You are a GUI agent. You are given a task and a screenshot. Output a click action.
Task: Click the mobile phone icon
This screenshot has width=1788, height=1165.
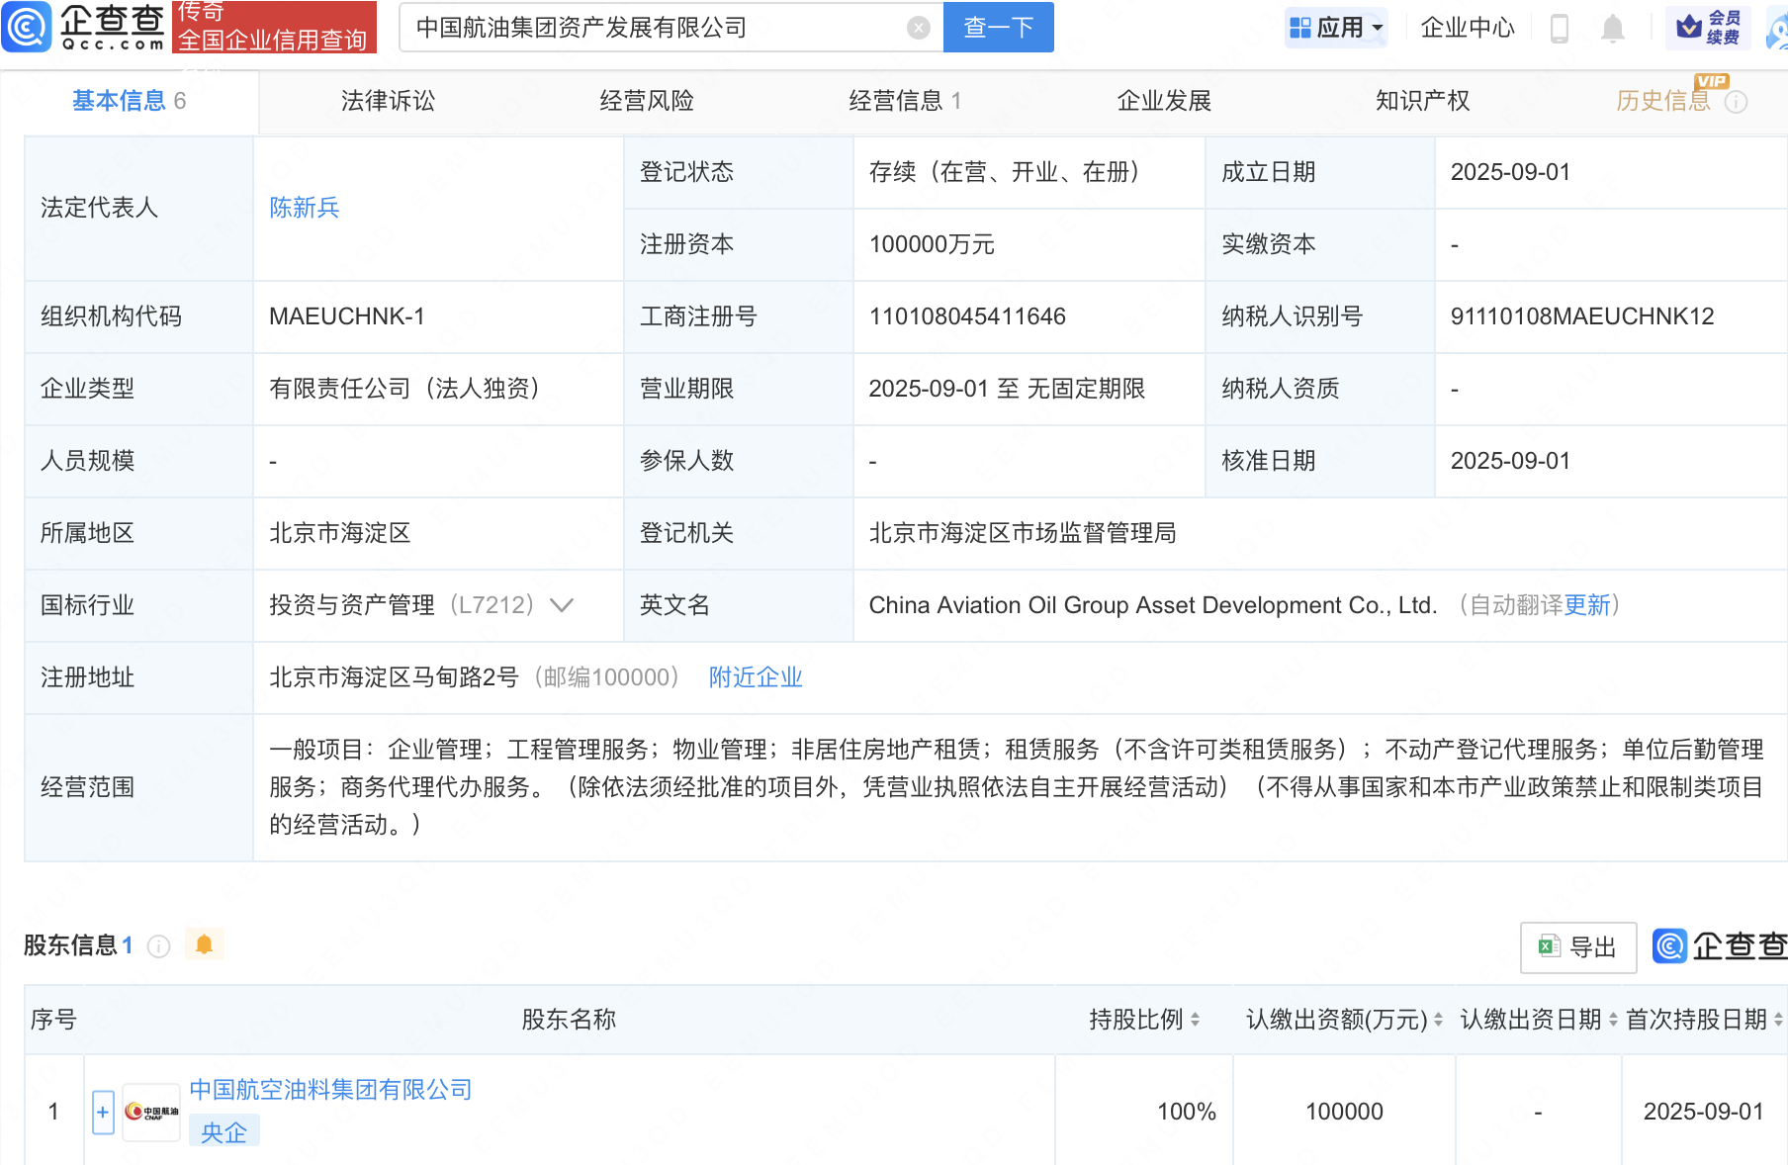tap(1560, 28)
